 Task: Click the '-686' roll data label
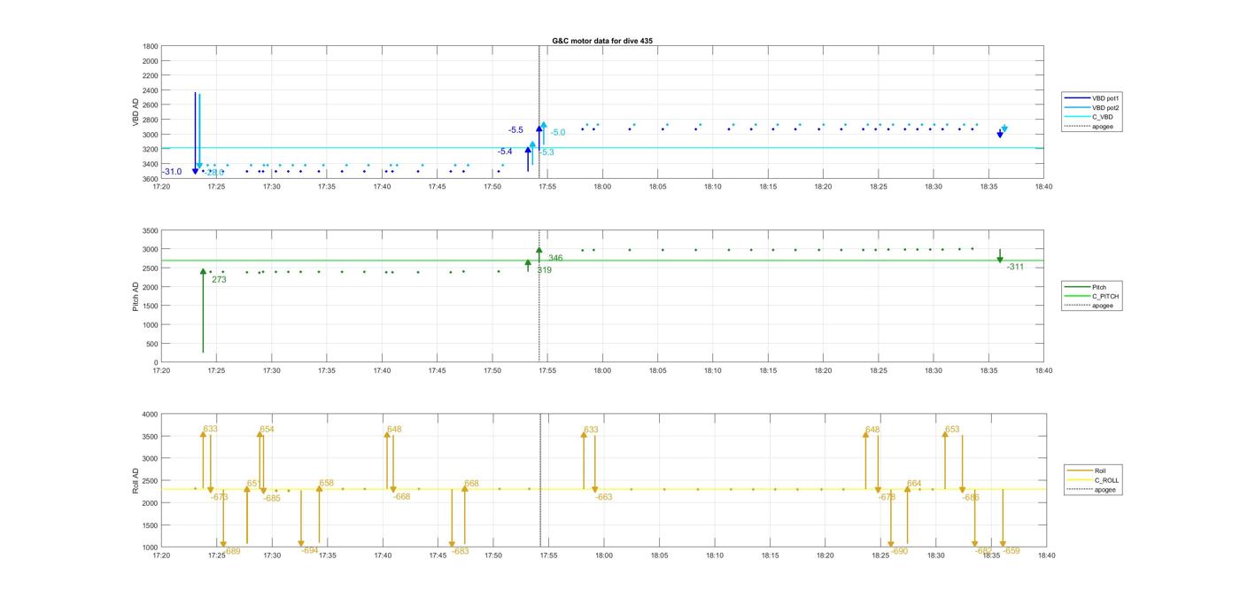point(971,498)
